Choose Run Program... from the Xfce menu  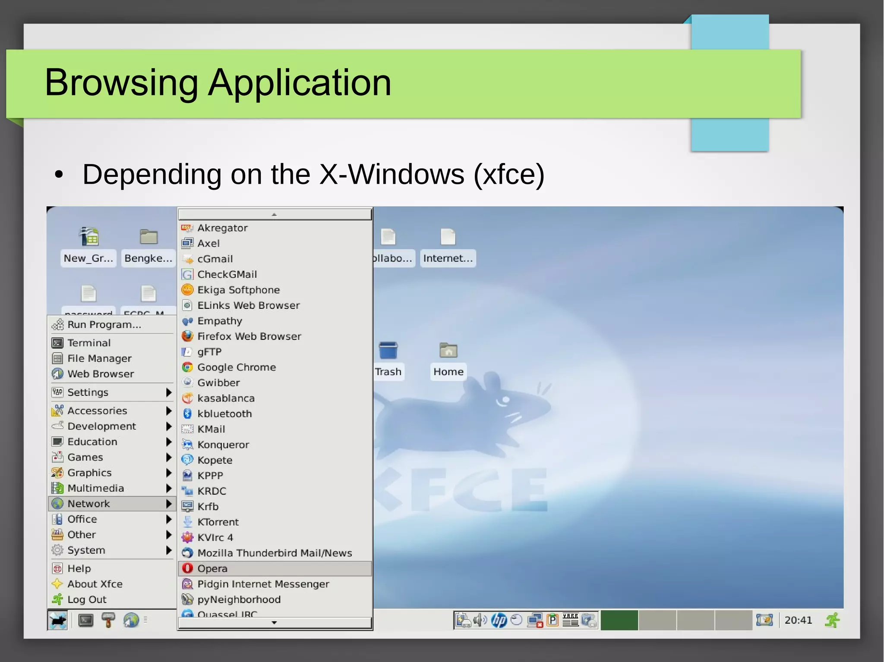pyautogui.click(x=112, y=325)
